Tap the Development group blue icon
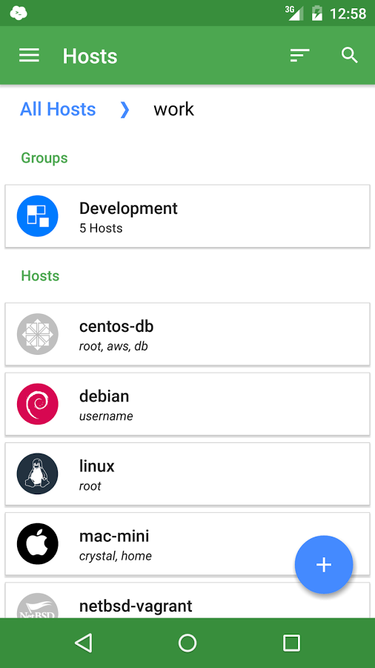The height and width of the screenshot is (668, 375). pyautogui.click(x=37, y=216)
